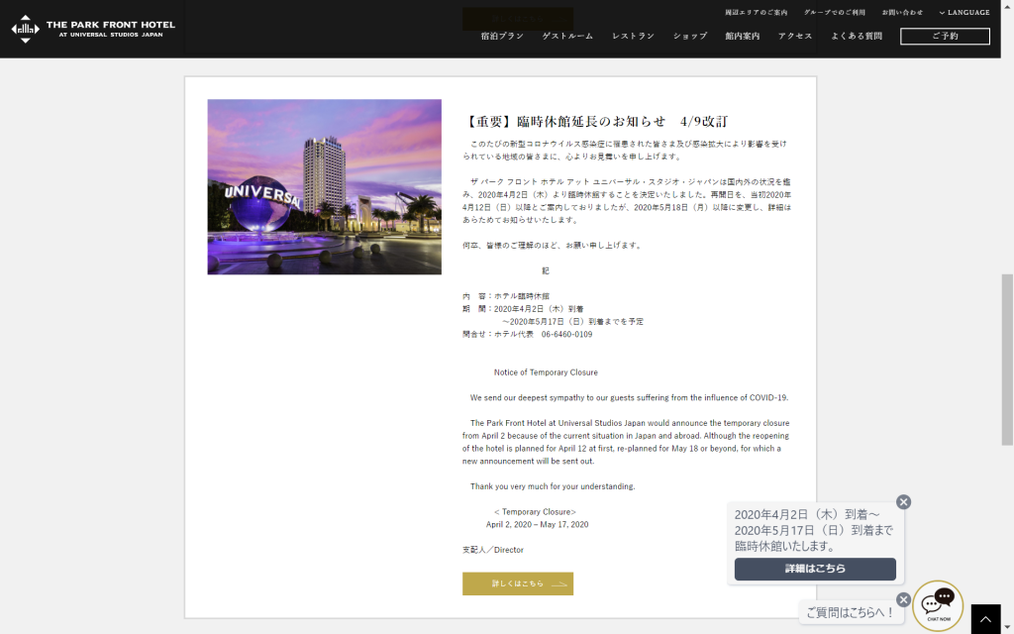Click "Thank you very much for your understanding."
1014x634 pixels.
[553, 486]
